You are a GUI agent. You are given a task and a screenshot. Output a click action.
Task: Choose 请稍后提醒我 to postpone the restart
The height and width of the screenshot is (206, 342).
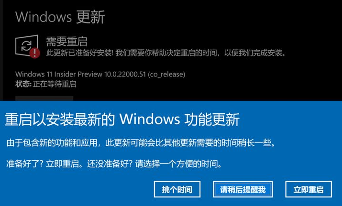click(243, 189)
